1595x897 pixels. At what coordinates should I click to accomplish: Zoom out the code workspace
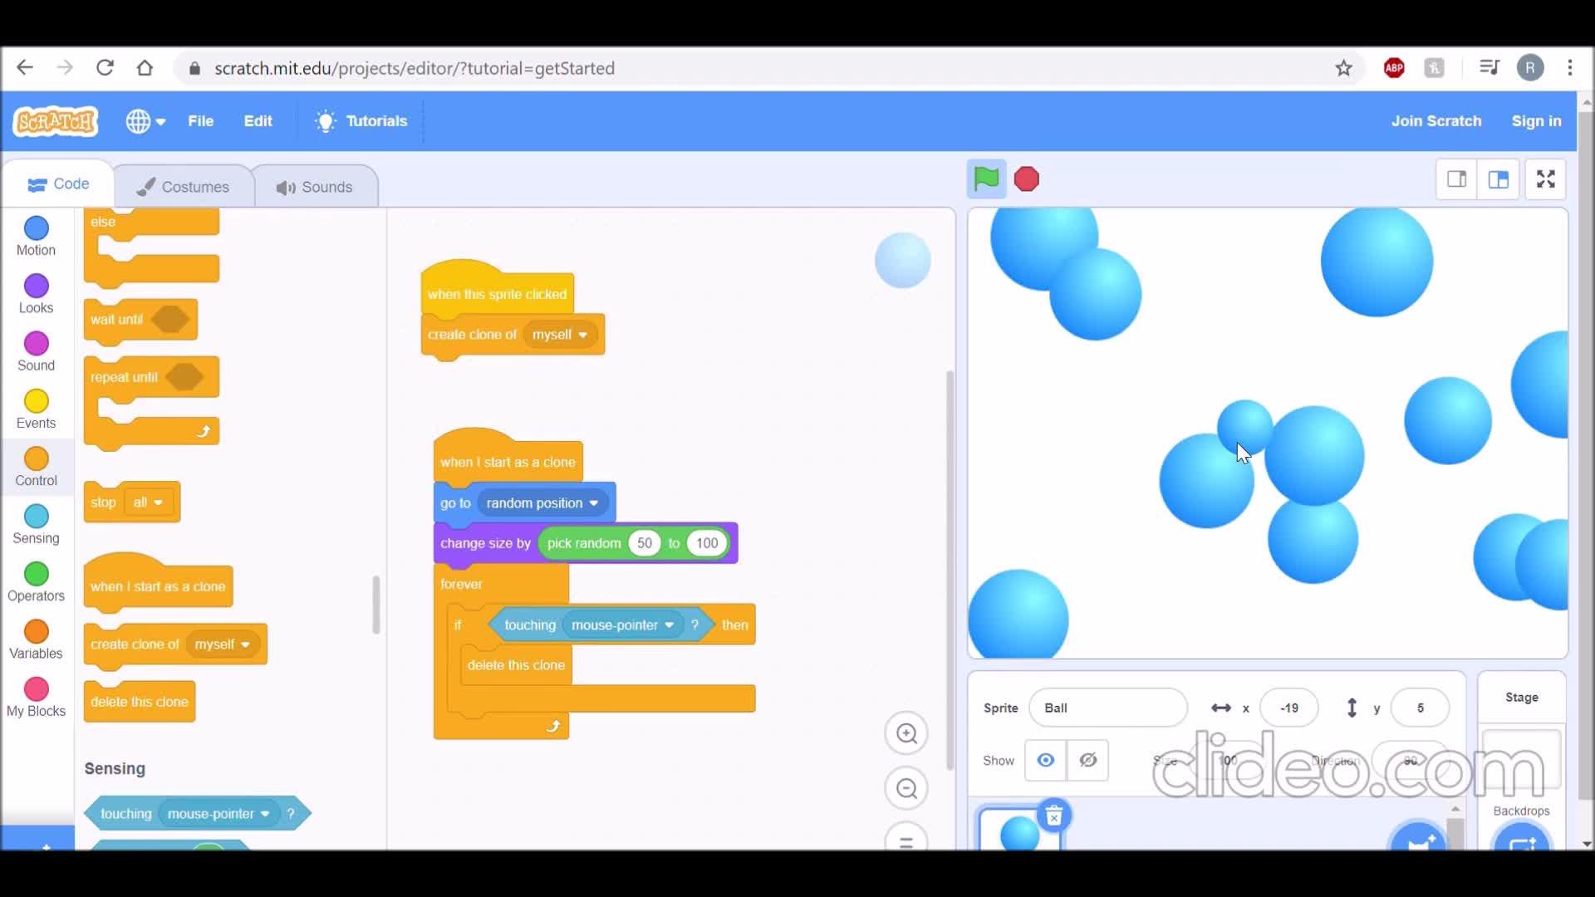[x=906, y=788]
